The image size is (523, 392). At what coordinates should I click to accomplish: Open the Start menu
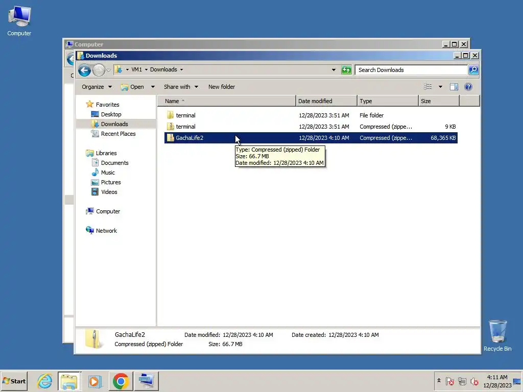14,381
